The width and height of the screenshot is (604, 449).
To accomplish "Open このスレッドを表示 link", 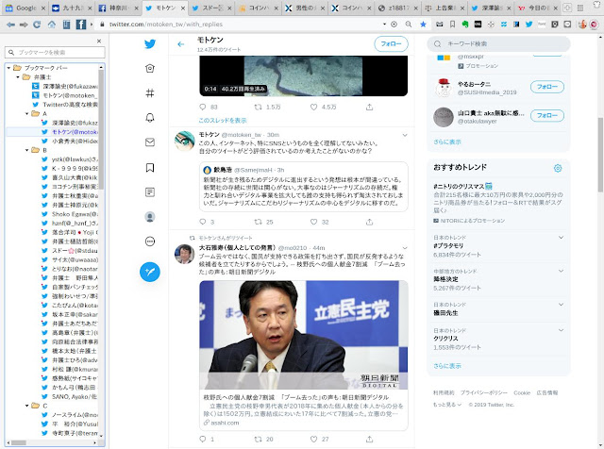I will 223,121.
